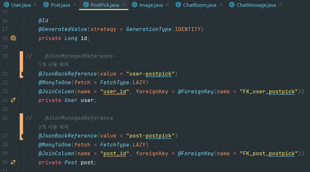Toggle the fold marker at post_id @JoinColumn line
The width and height of the screenshot is (310, 172).
(23, 153)
